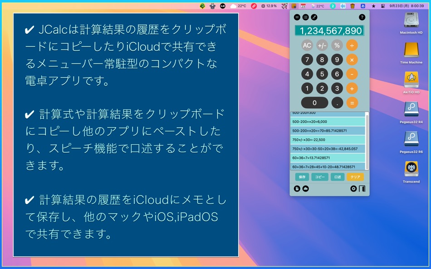Click the クリア (clear) button

355,177
